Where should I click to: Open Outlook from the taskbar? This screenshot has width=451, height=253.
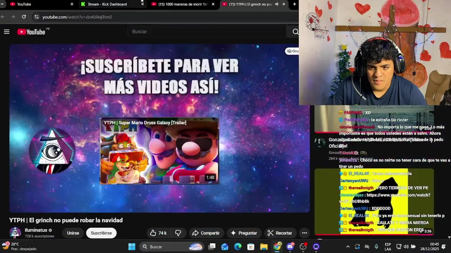coord(225,247)
